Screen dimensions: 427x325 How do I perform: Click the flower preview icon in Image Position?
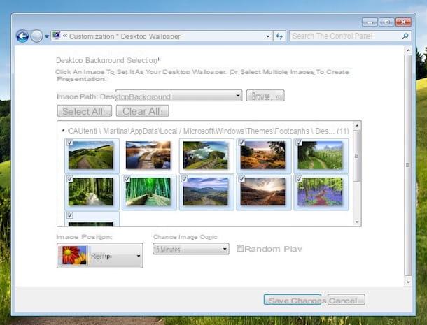tap(74, 255)
